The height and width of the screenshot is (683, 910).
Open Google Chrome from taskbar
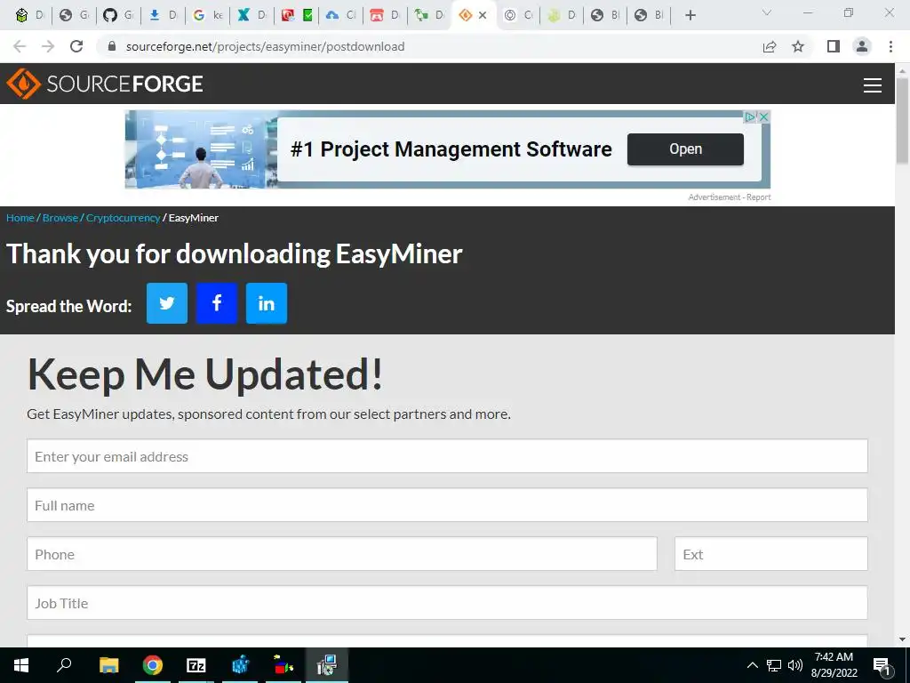tap(153, 665)
